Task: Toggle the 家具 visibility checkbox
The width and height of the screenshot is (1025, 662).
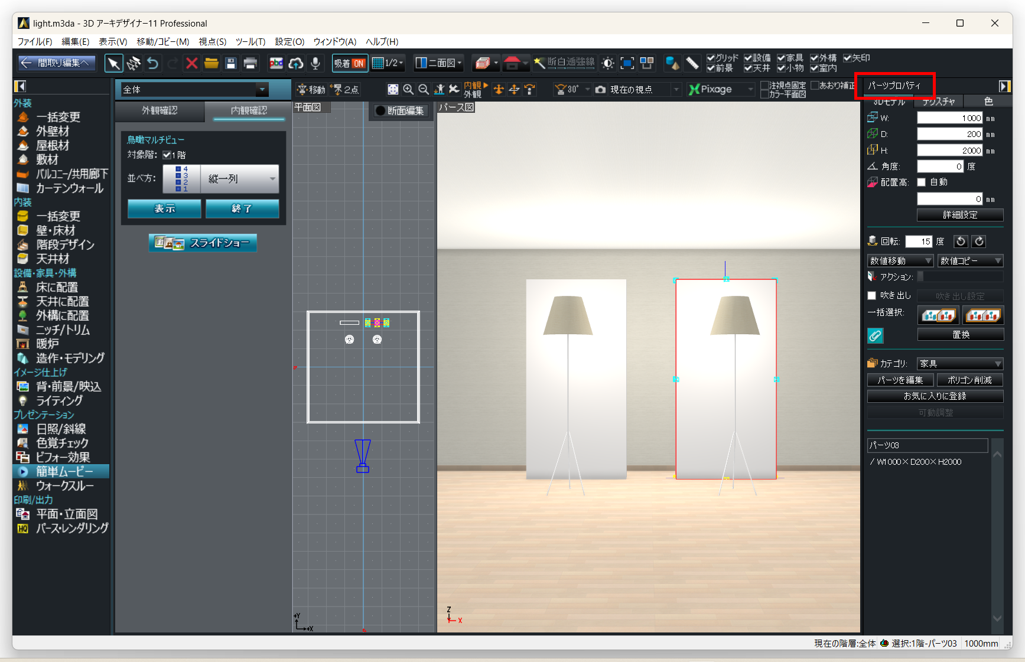Action: (781, 58)
